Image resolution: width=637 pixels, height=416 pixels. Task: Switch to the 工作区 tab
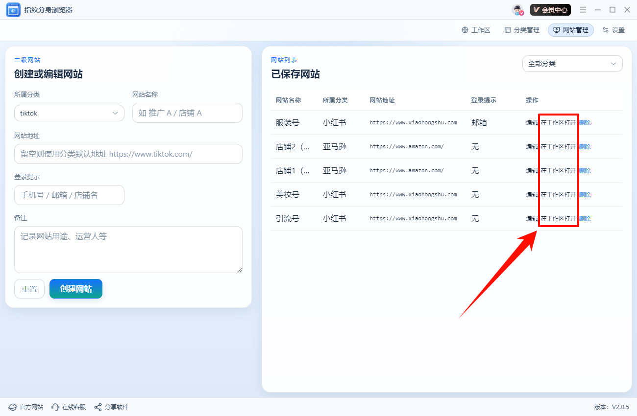[476, 30]
